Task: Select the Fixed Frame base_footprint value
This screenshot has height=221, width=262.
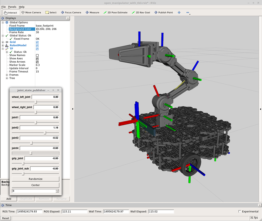Action: tap(45, 26)
